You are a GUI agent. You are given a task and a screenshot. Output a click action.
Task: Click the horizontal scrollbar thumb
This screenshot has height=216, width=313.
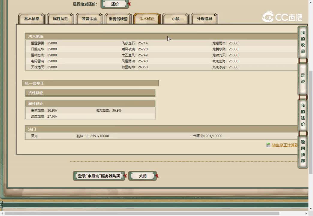(x=142, y=213)
